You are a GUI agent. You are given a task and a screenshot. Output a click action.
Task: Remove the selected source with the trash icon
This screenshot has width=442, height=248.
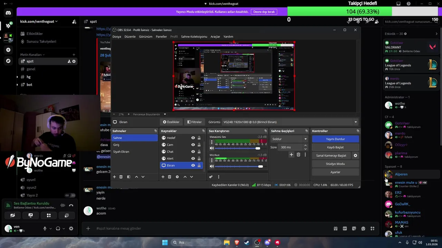pos(170,177)
